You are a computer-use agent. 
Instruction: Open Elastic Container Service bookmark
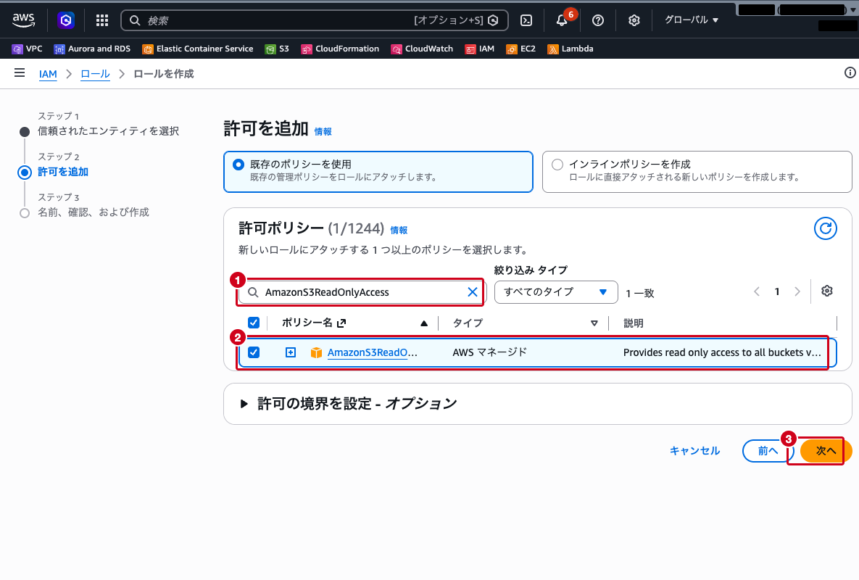198,49
